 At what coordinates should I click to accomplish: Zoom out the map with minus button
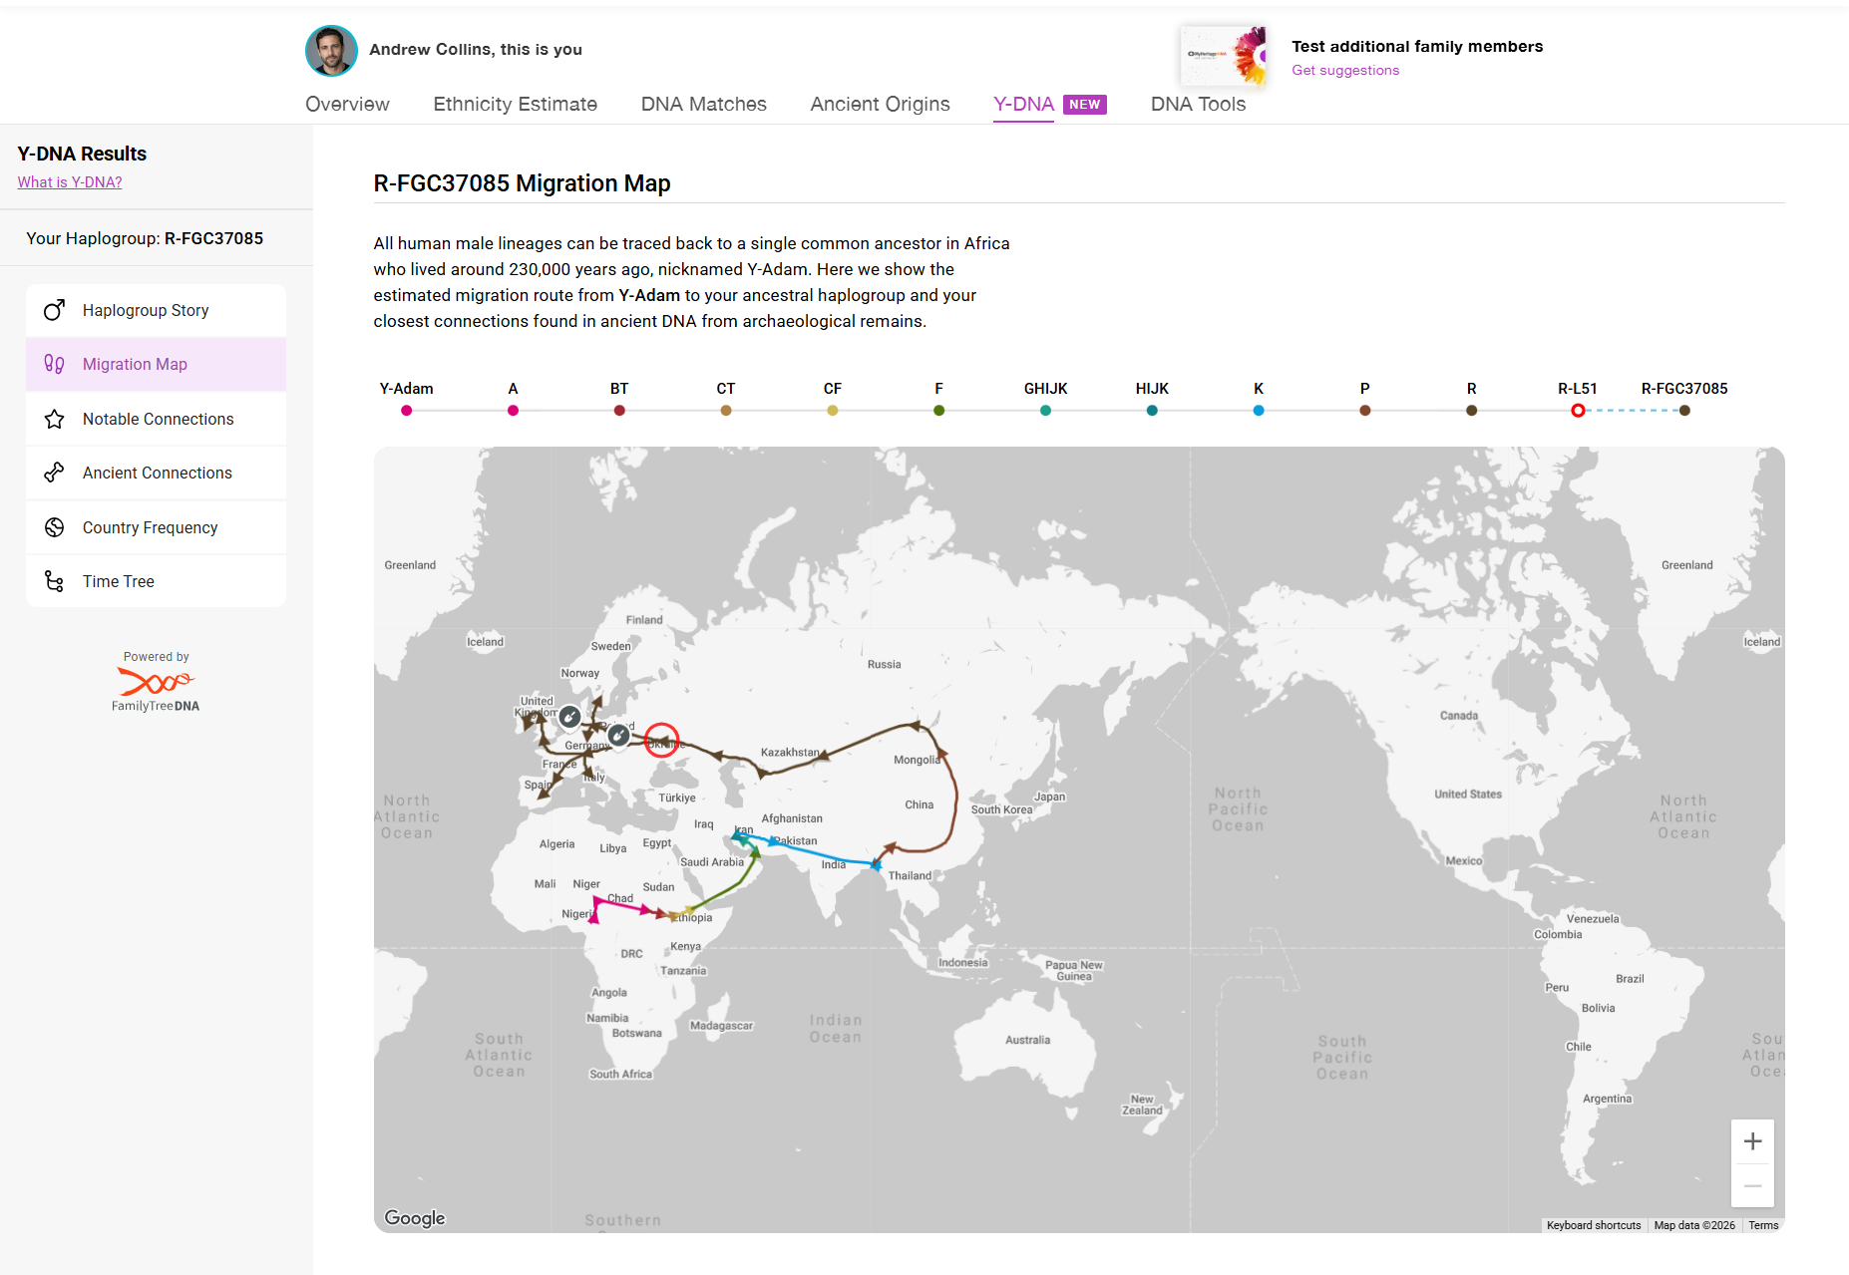[1752, 1185]
